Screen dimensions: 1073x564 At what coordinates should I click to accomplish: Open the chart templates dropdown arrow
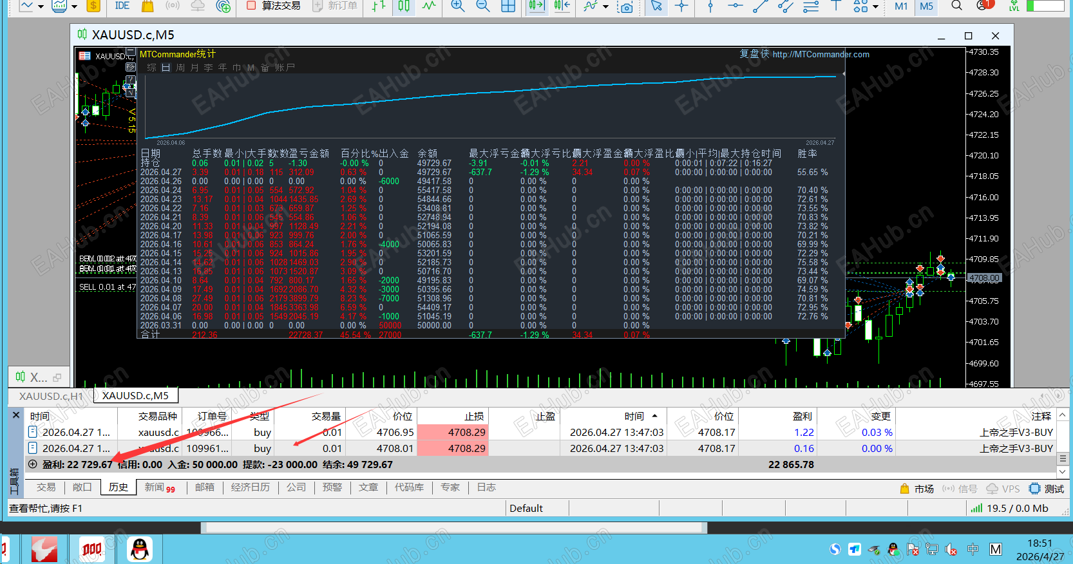pos(74,6)
